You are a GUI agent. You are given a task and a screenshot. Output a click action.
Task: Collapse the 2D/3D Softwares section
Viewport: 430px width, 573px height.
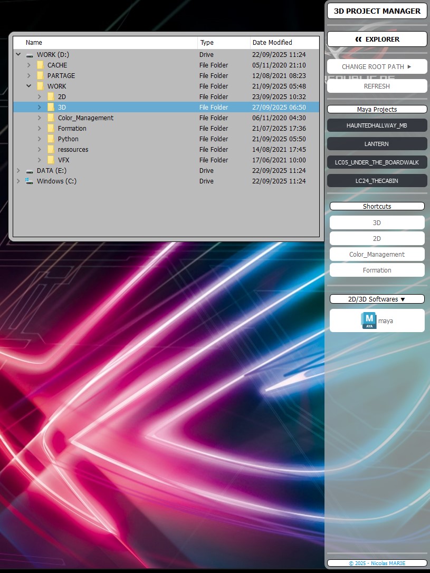tap(377, 299)
